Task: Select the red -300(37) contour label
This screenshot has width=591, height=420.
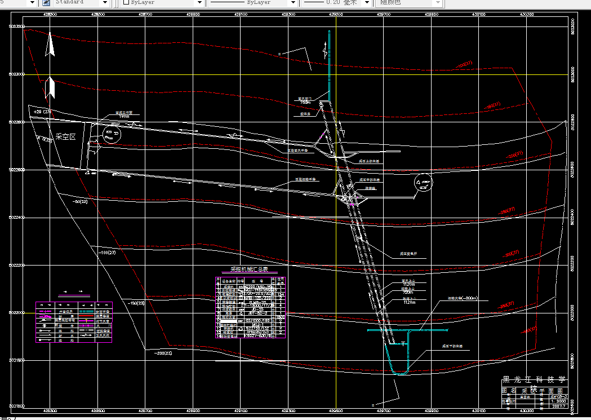Action: coord(511,254)
